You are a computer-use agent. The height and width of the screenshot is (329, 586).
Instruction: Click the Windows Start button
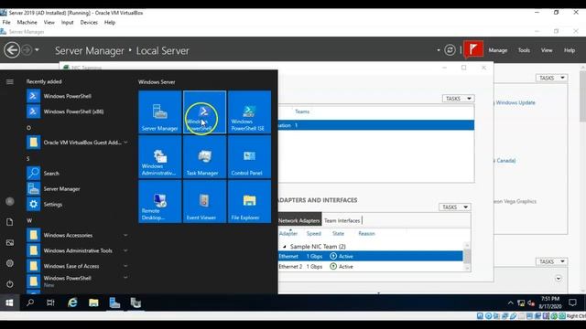pyautogui.click(x=9, y=302)
